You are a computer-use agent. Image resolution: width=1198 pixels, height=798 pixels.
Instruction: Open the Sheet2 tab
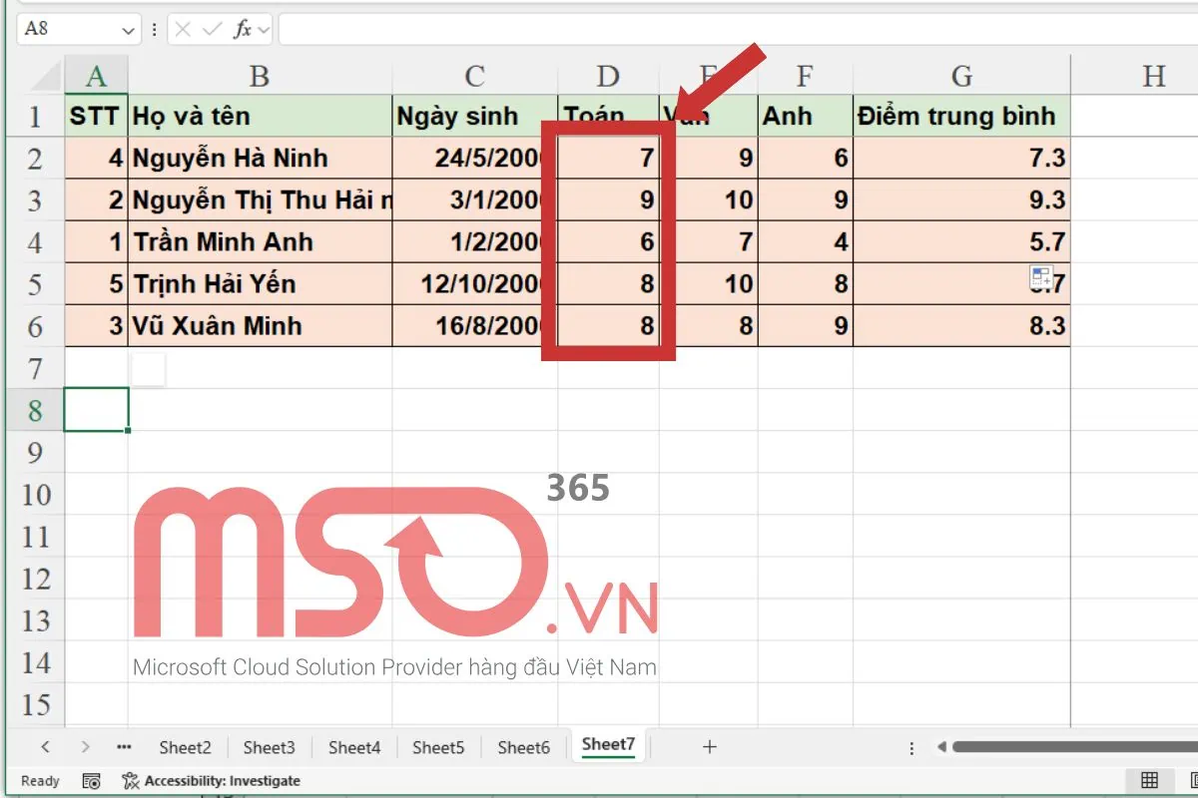pos(185,746)
